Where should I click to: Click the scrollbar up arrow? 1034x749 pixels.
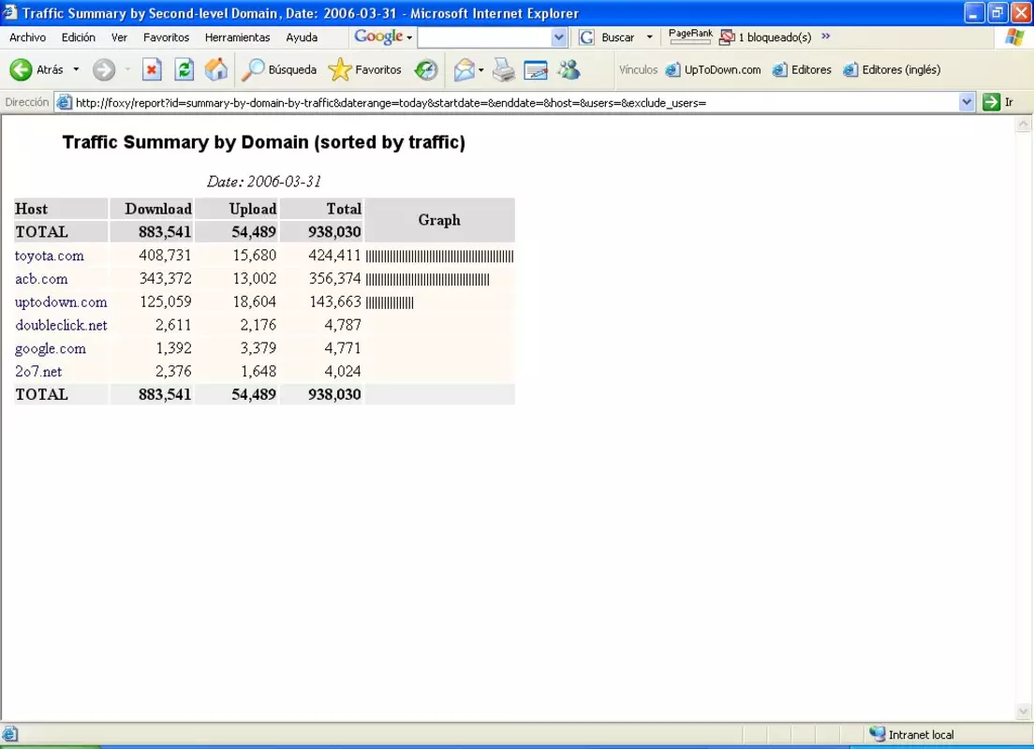point(1024,124)
